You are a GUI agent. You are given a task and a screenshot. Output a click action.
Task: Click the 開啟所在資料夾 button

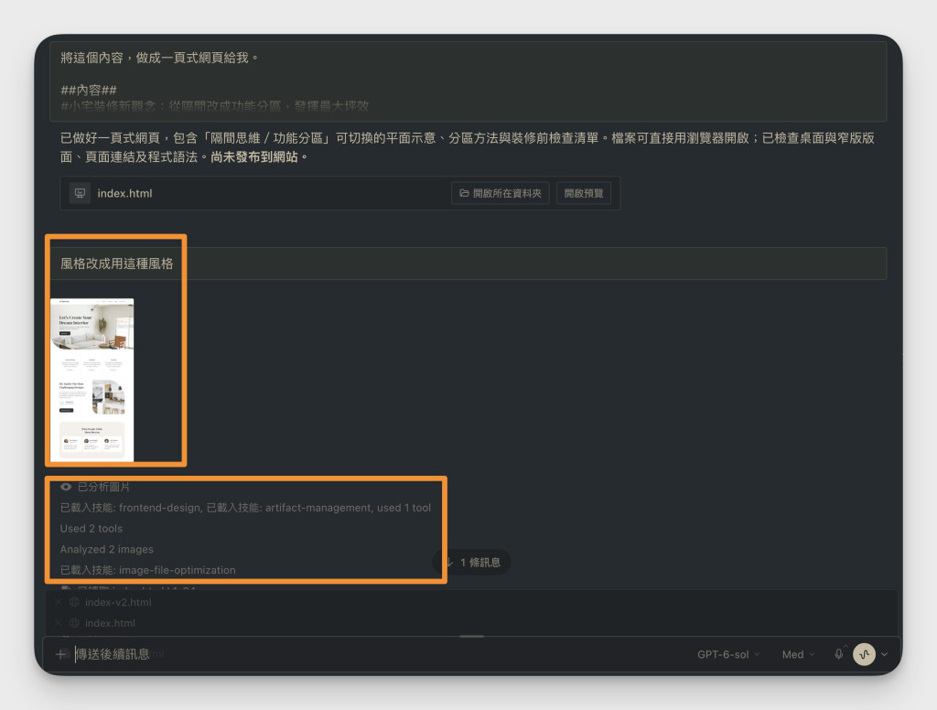point(501,193)
